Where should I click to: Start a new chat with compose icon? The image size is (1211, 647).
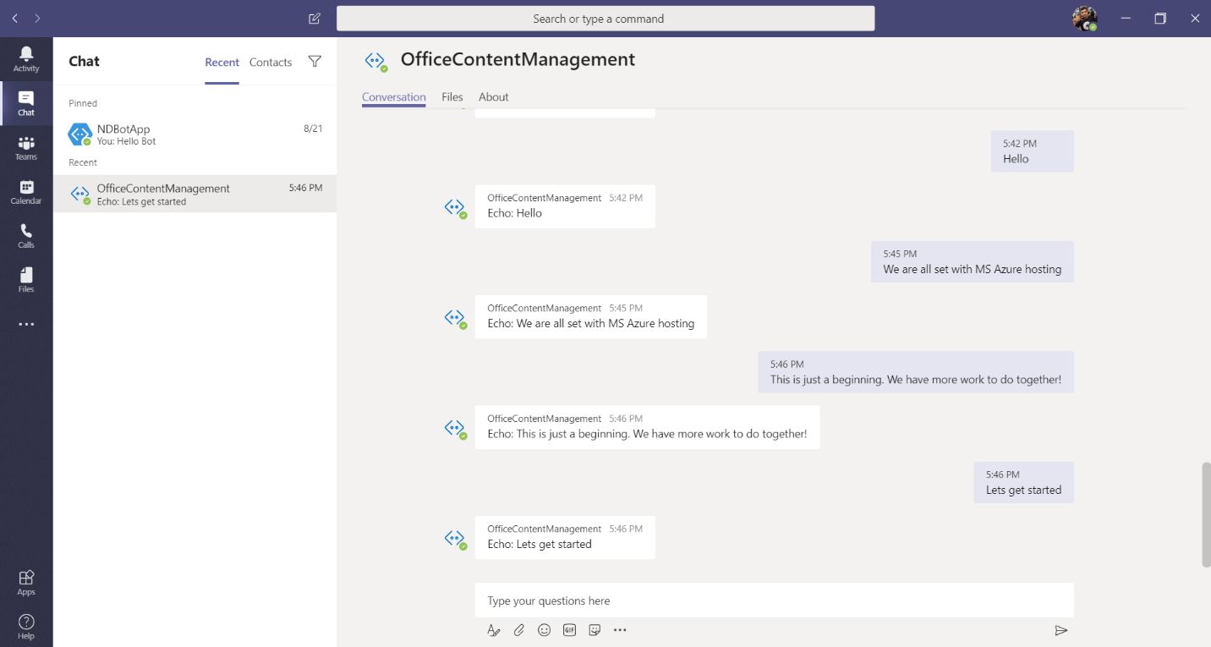click(315, 19)
